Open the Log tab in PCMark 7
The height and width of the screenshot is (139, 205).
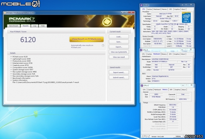(35, 26)
